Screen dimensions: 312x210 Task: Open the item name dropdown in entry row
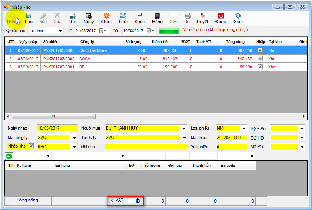click(x=123, y=156)
